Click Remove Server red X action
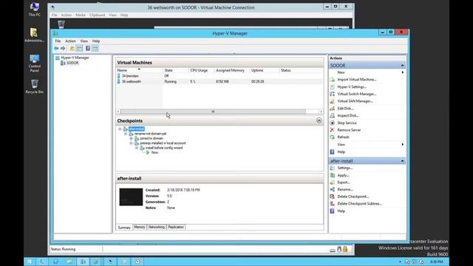This screenshot has width=473, height=266. click(x=332, y=130)
